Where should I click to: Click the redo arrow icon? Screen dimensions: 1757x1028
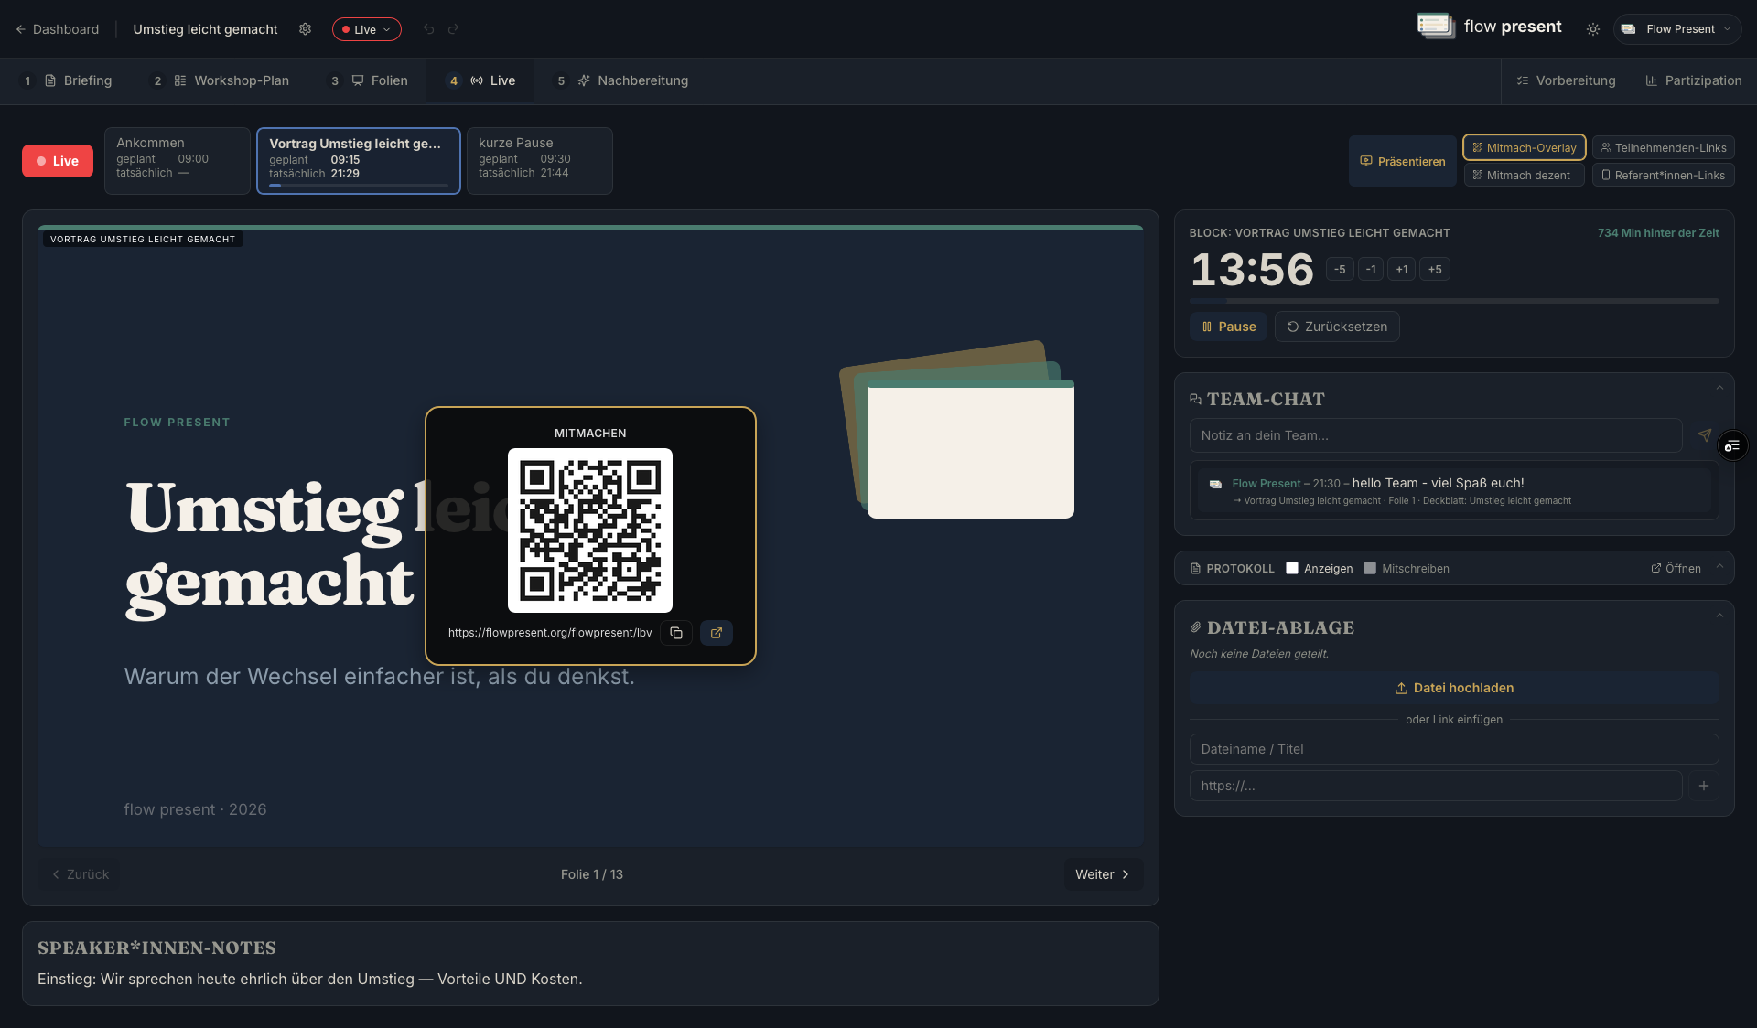(453, 29)
